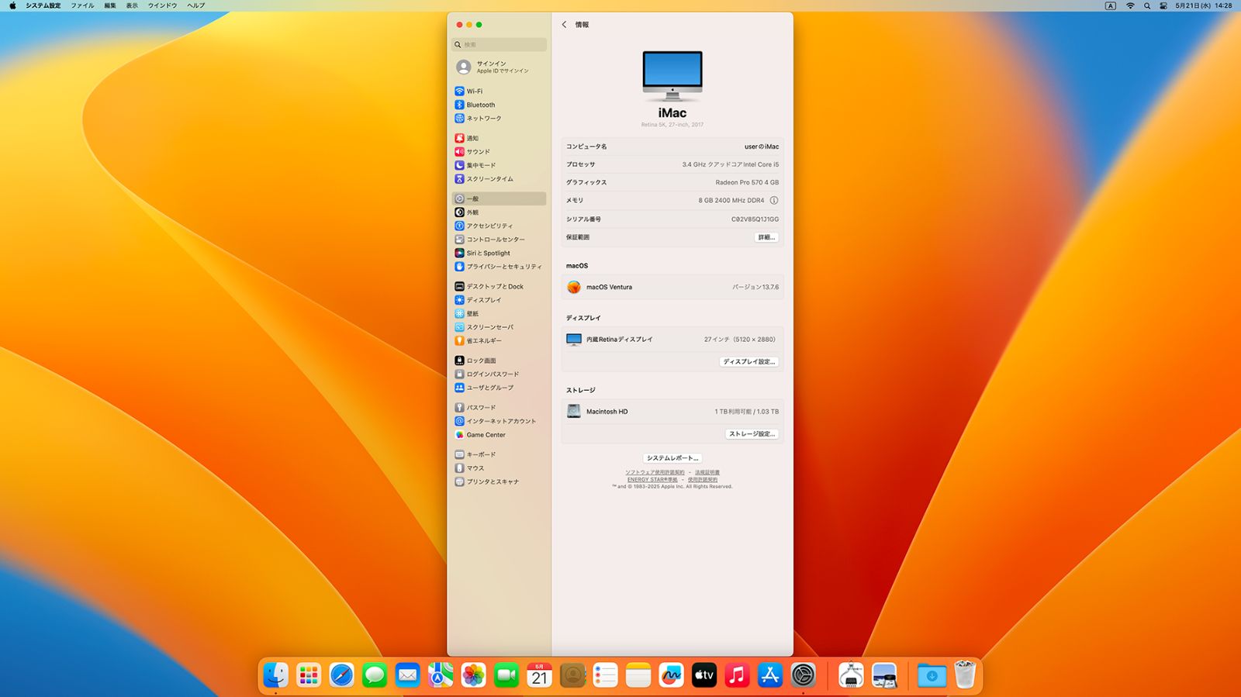The height and width of the screenshot is (697, 1241).
Task: Select 一般 in sidebar
Action: [500, 199]
